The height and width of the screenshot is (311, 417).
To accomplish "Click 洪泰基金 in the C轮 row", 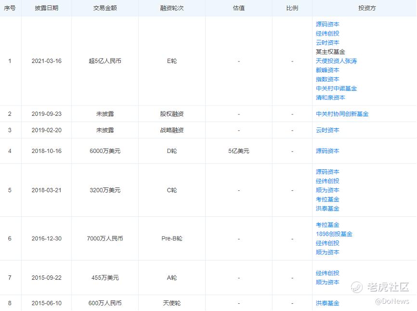I will (x=327, y=209).
